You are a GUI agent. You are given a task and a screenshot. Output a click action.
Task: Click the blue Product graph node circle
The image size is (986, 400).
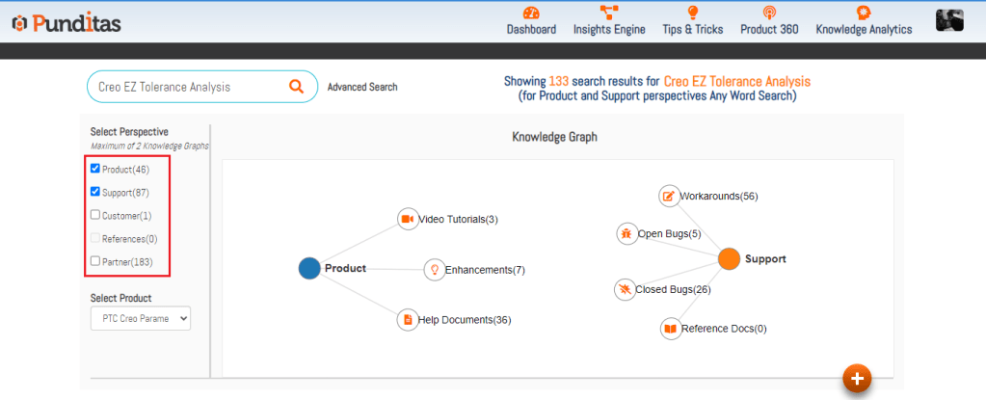point(309,269)
